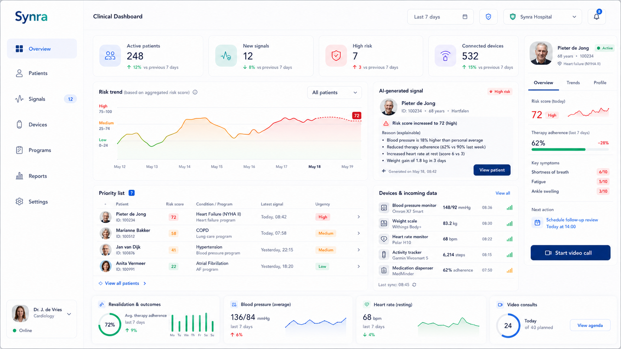Click the New signals heartbeat icon
621x349 pixels.
[226, 56]
